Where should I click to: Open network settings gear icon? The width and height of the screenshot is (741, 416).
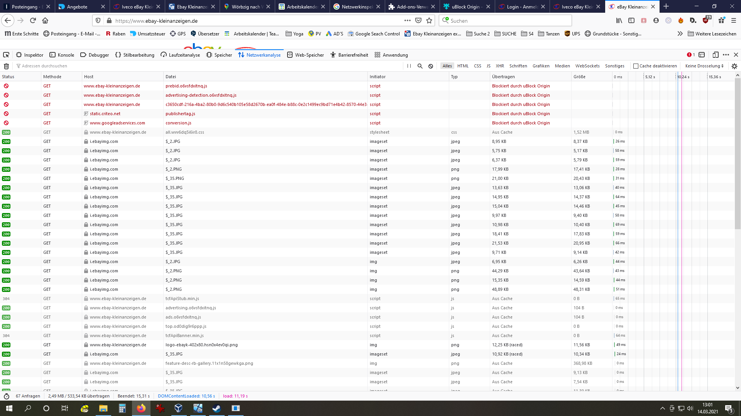[734, 66]
